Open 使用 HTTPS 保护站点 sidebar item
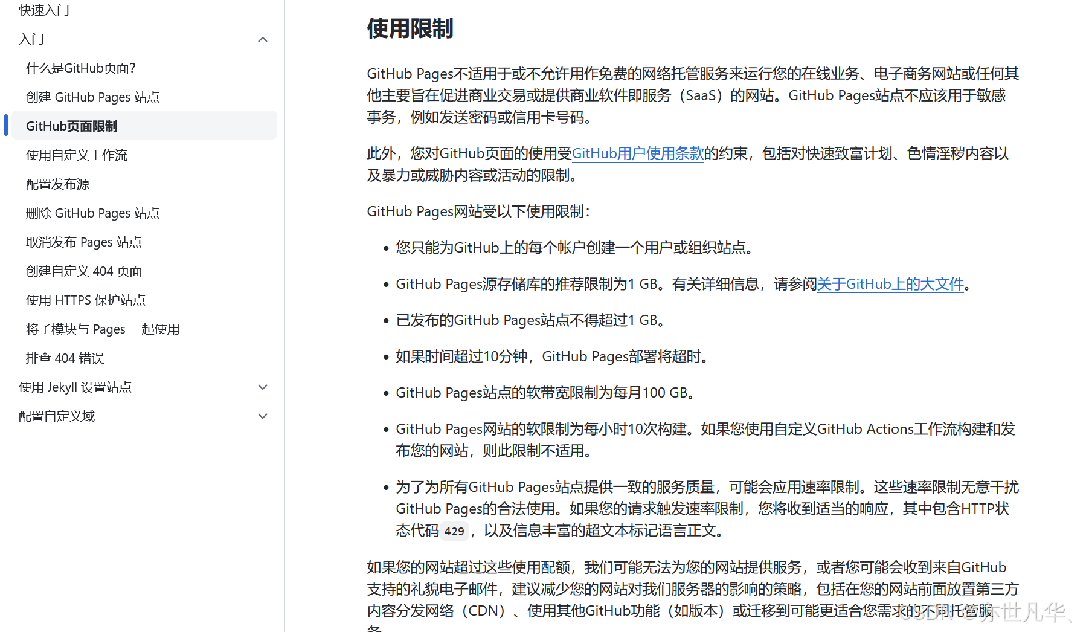 86,300
